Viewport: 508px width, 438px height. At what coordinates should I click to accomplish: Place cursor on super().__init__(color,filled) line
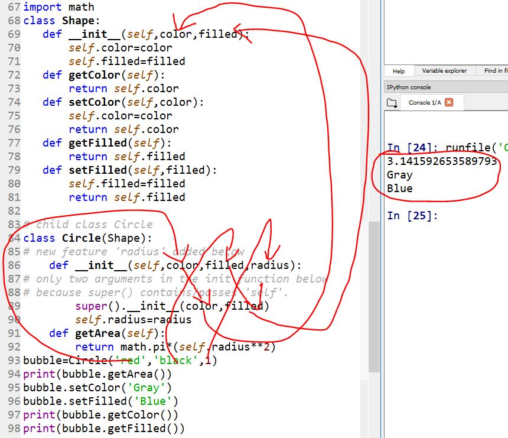[x=171, y=306]
